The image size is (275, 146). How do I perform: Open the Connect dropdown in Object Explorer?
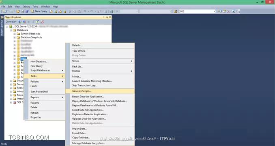pyautogui.click(x=11, y=22)
